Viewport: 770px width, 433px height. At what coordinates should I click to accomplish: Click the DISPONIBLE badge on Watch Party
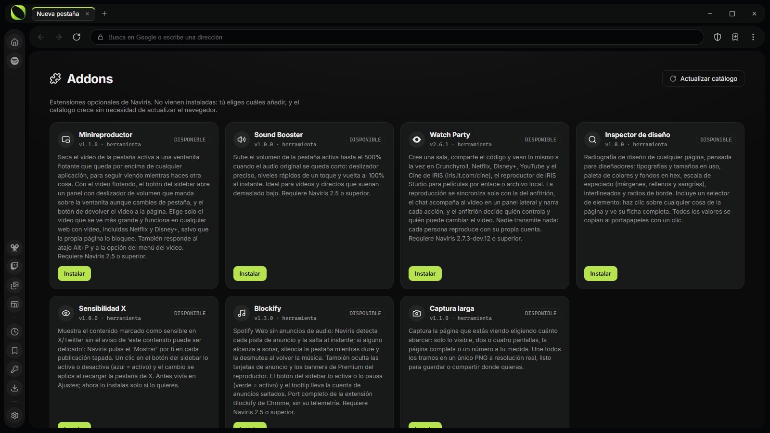(x=540, y=140)
